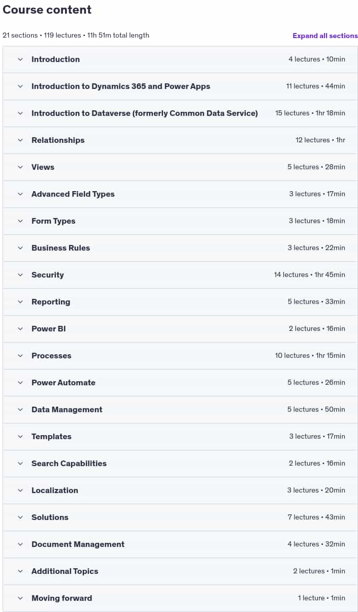Image resolution: width=358 pixels, height=612 pixels.
Task: Click the Business Rules chevron icon
Action: [x=20, y=248]
